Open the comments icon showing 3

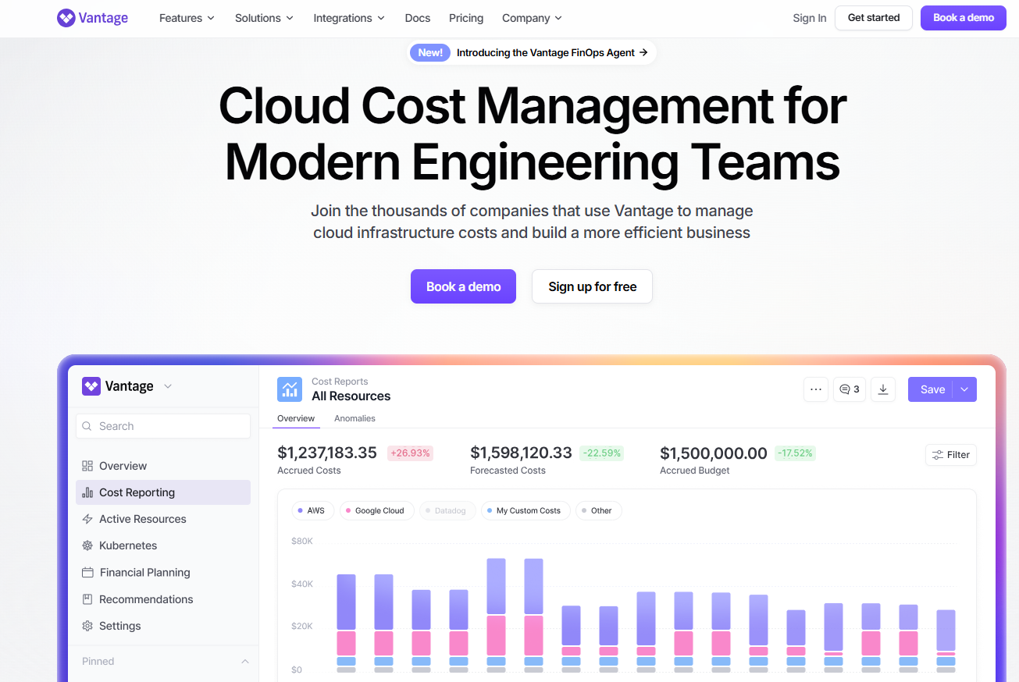tap(849, 389)
